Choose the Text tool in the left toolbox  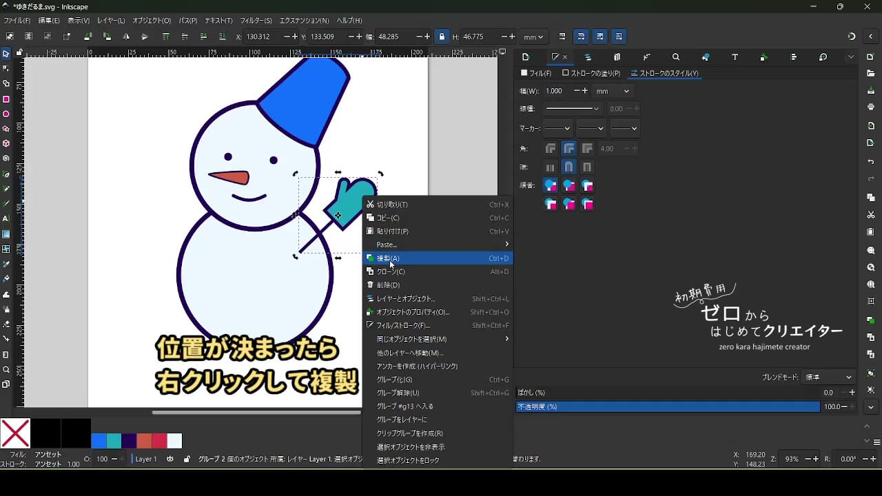(x=6, y=218)
